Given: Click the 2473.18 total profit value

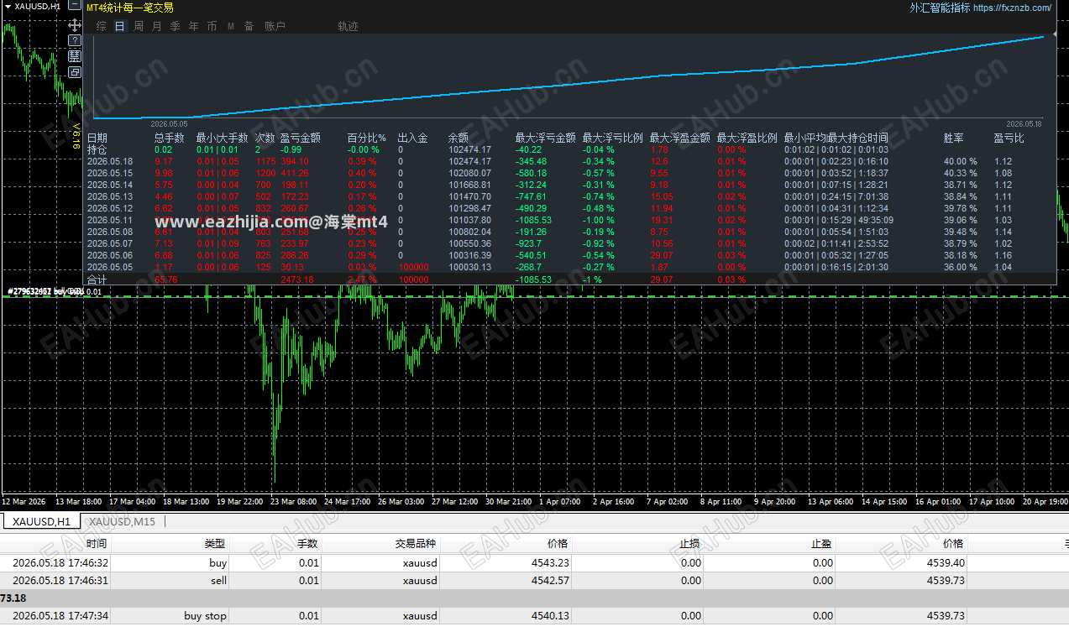Looking at the screenshot, I should click(297, 279).
